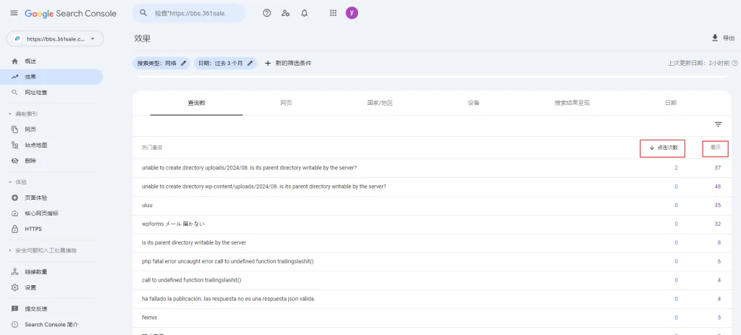
Task: Open the purple account avatar
Action: pos(352,13)
